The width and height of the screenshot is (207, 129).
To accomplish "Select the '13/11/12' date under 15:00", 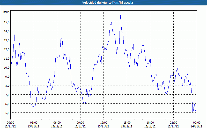I will [x=127, y=126].
